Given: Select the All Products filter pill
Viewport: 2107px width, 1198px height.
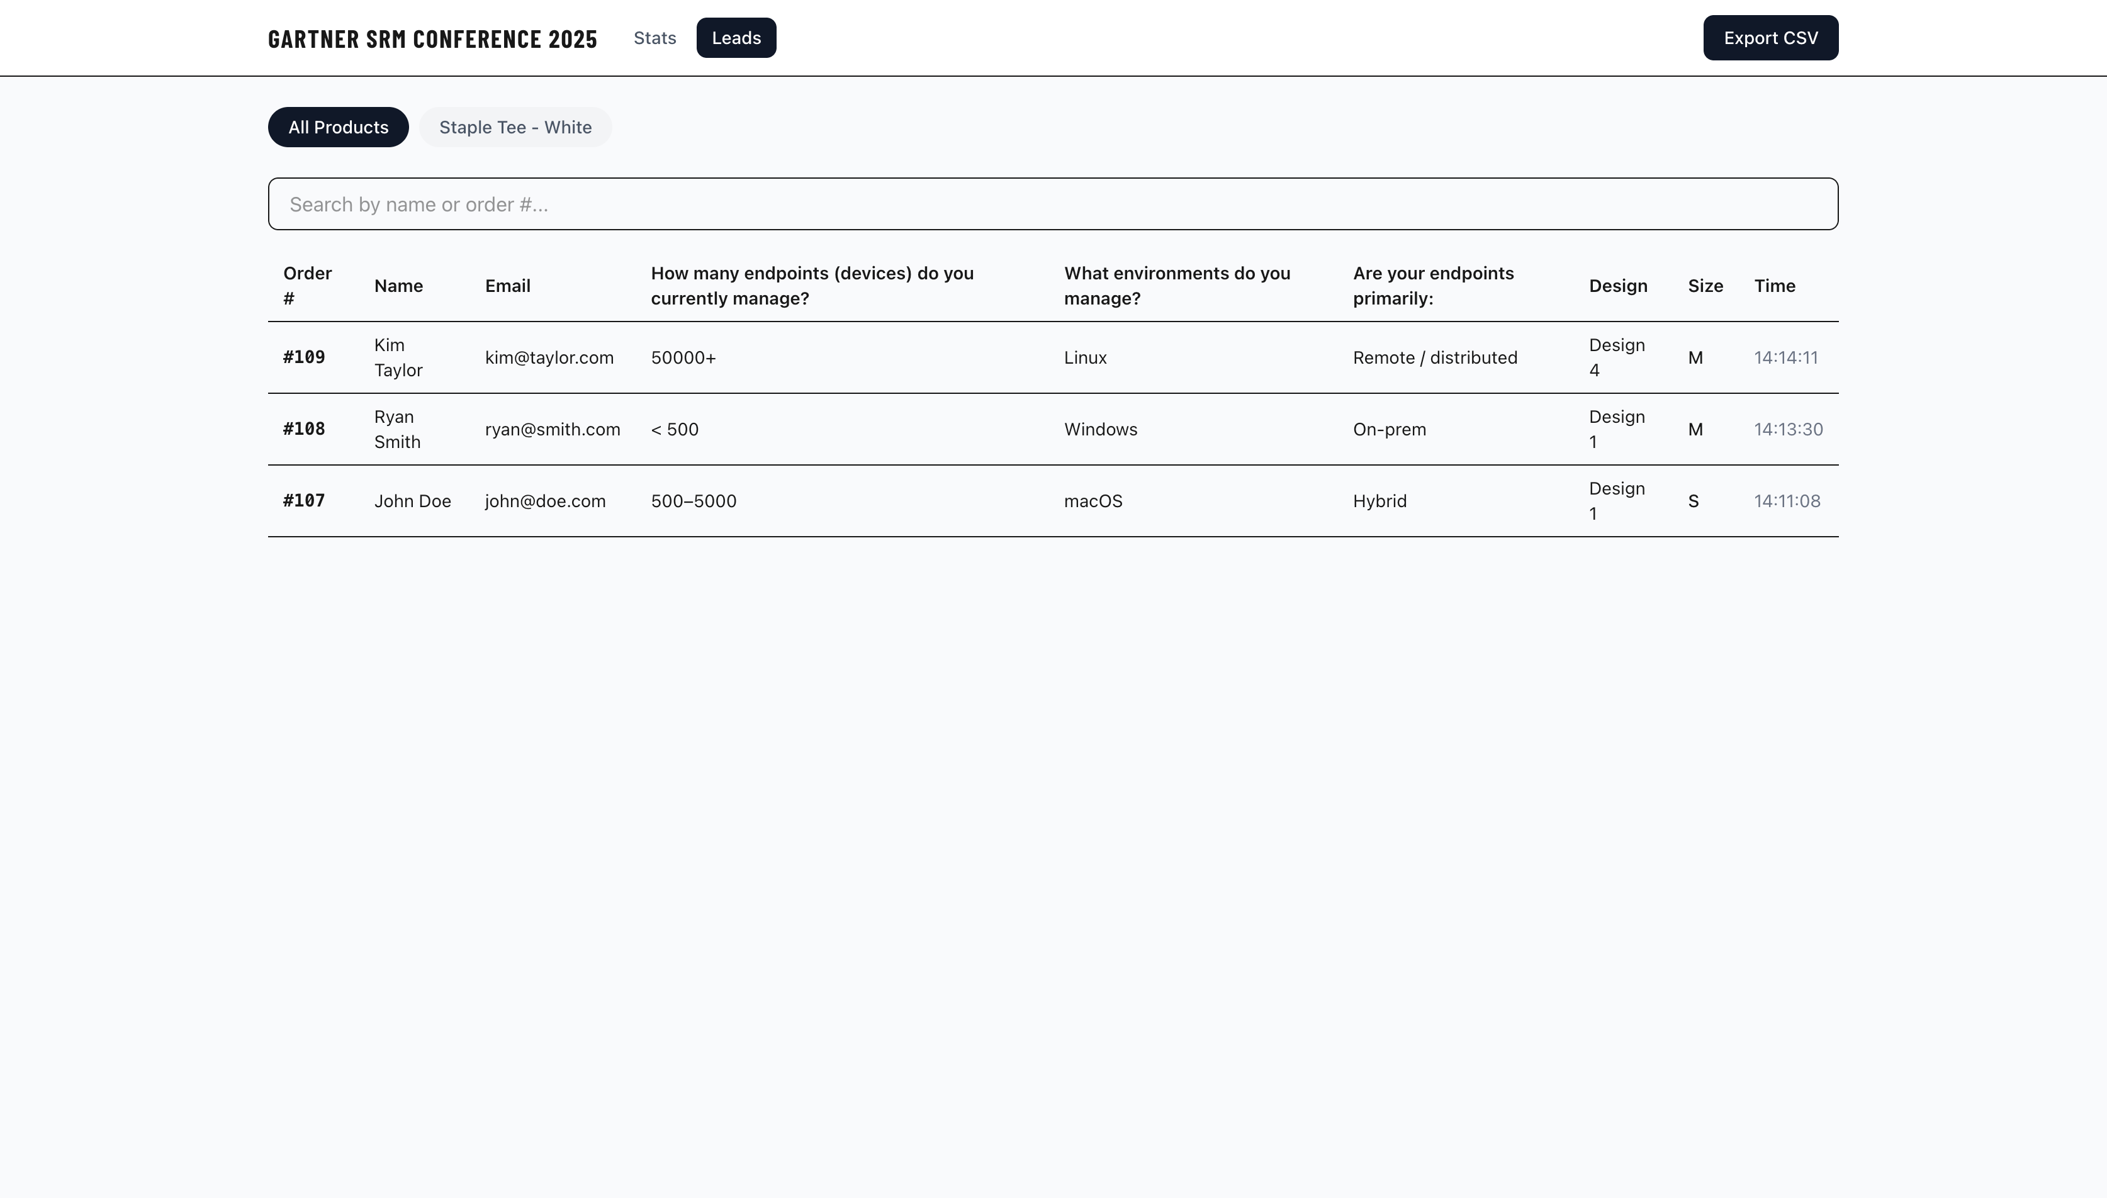Looking at the screenshot, I should click(x=338, y=128).
